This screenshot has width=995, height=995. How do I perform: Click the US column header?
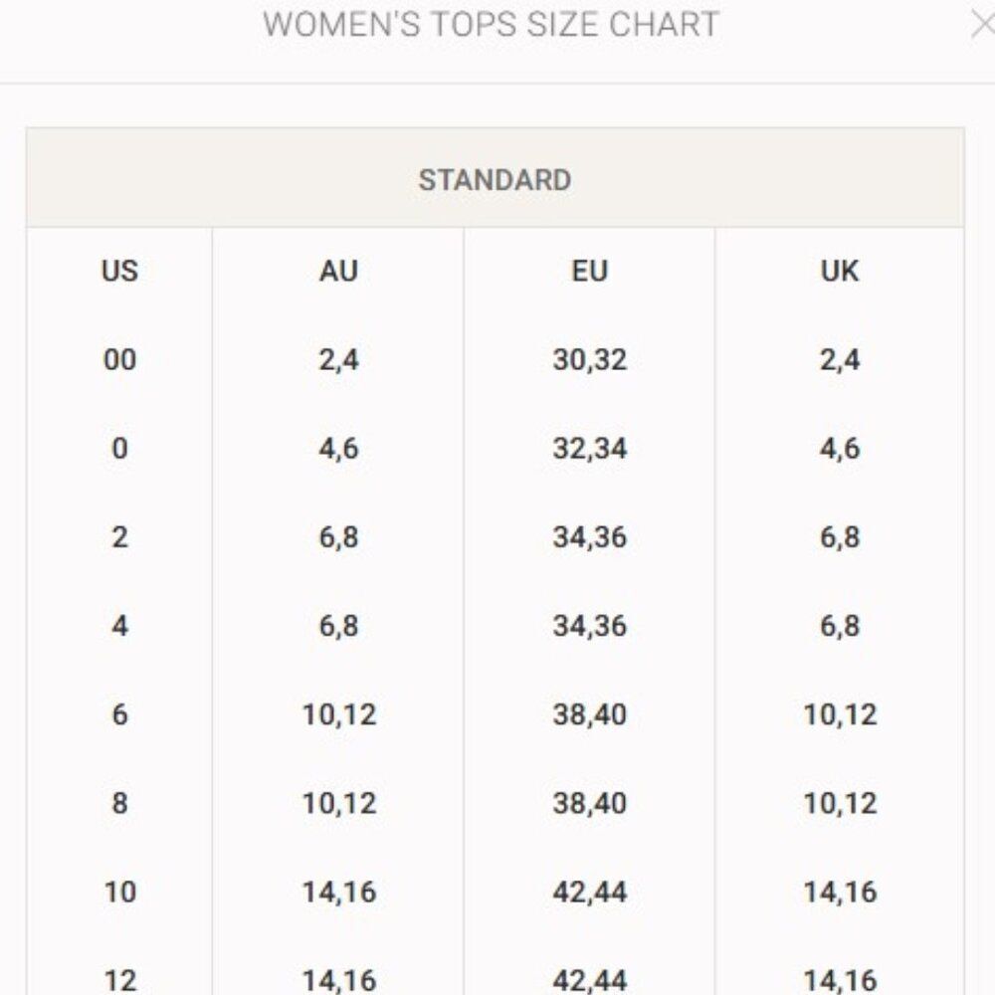click(119, 271)
